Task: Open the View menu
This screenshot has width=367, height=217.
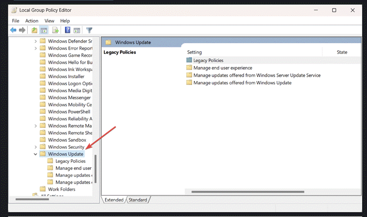Action: (49, 21)
